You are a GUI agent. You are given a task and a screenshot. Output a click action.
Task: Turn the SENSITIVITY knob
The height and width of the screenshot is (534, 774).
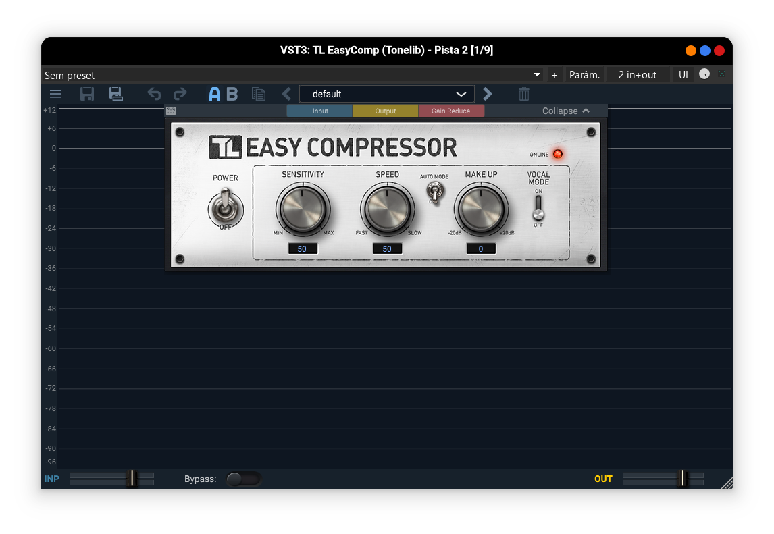[303, 209]
